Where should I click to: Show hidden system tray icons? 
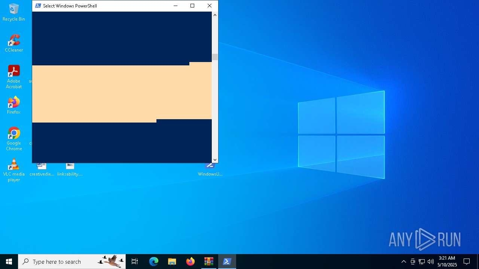pyautogui.click(x=403, y=262)
